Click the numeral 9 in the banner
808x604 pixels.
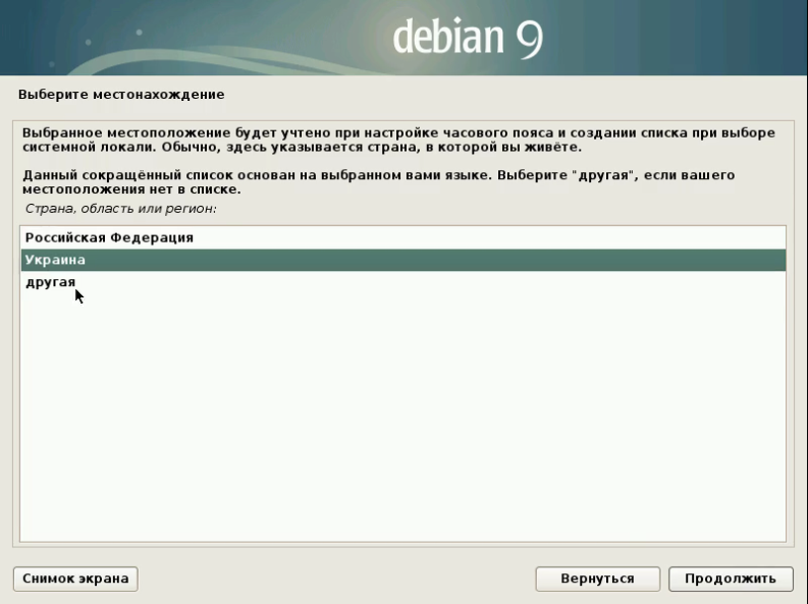(529, 38)
